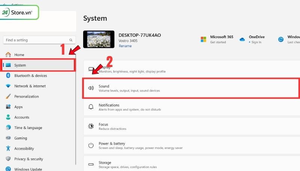Click the Network wifi icon in sidebar

click(x=8, y=86)
